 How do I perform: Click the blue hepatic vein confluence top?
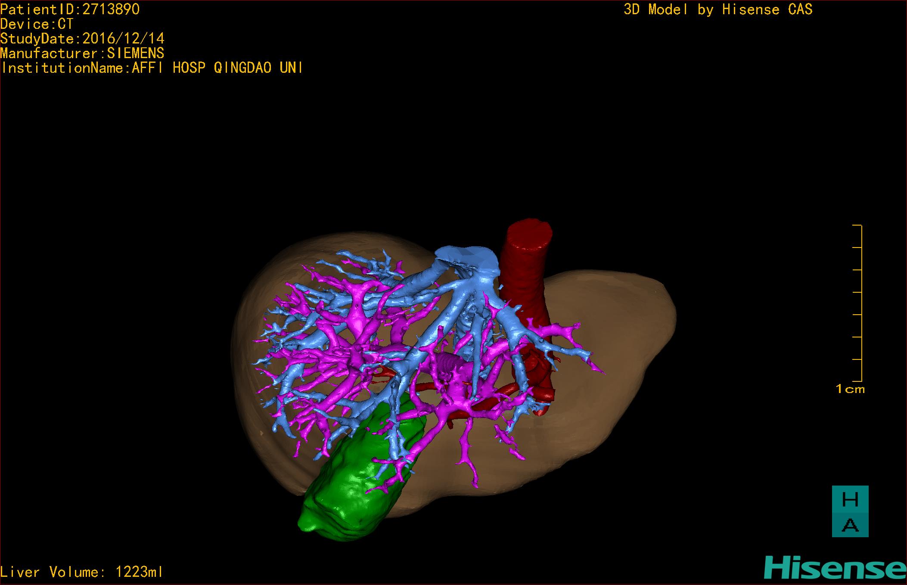tap(467, 255)
